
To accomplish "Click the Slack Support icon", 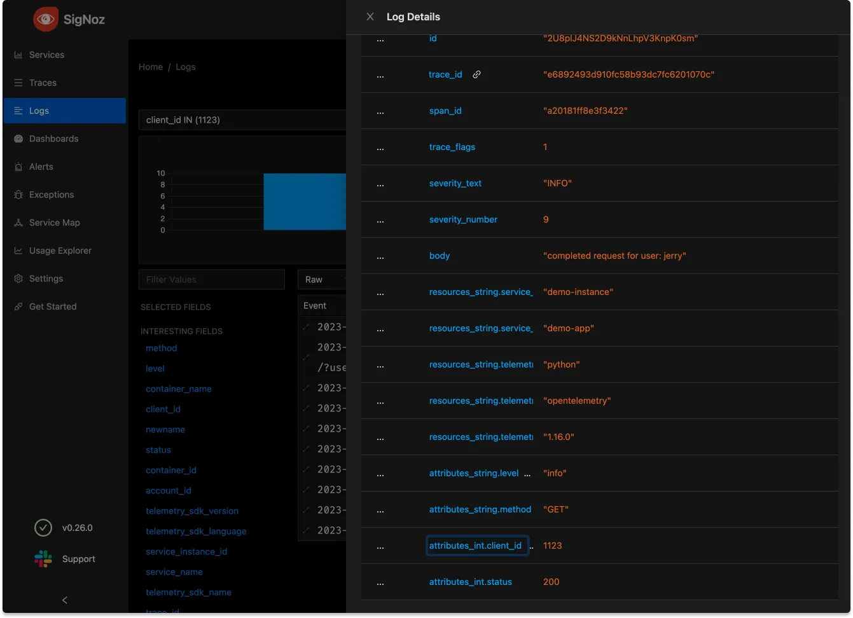I will [43, 559].
